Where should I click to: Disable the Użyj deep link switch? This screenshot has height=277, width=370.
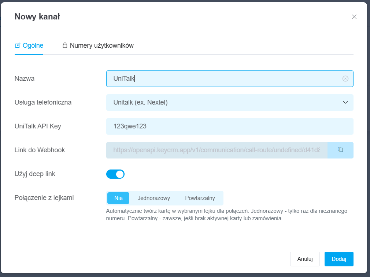pos(115,174)
